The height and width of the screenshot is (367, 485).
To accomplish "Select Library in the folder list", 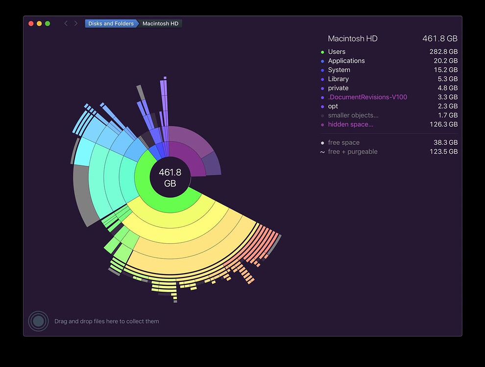I will [x=389, y=79].
